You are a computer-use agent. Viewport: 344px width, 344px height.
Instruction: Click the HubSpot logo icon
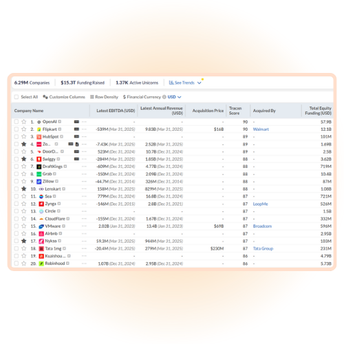click(39, 137)
